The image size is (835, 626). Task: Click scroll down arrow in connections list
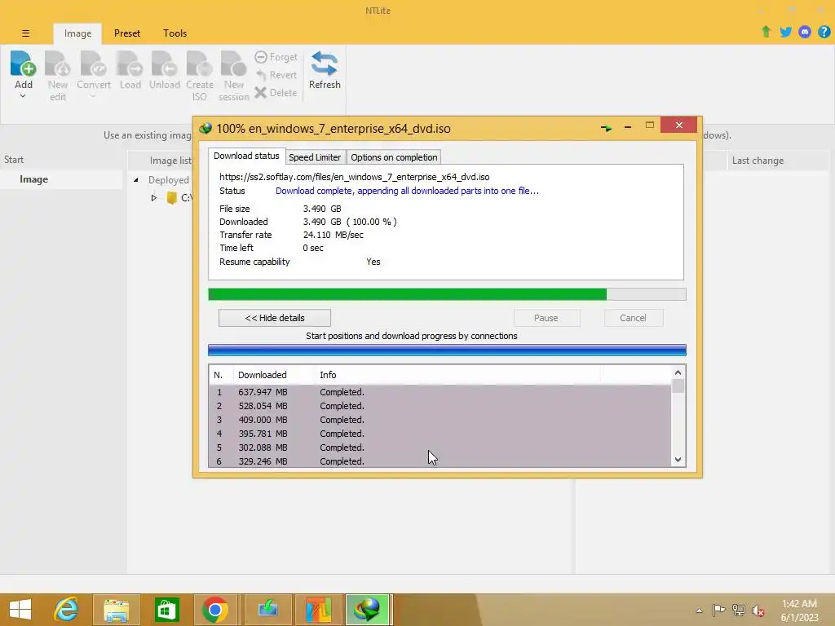coord(678,460)
